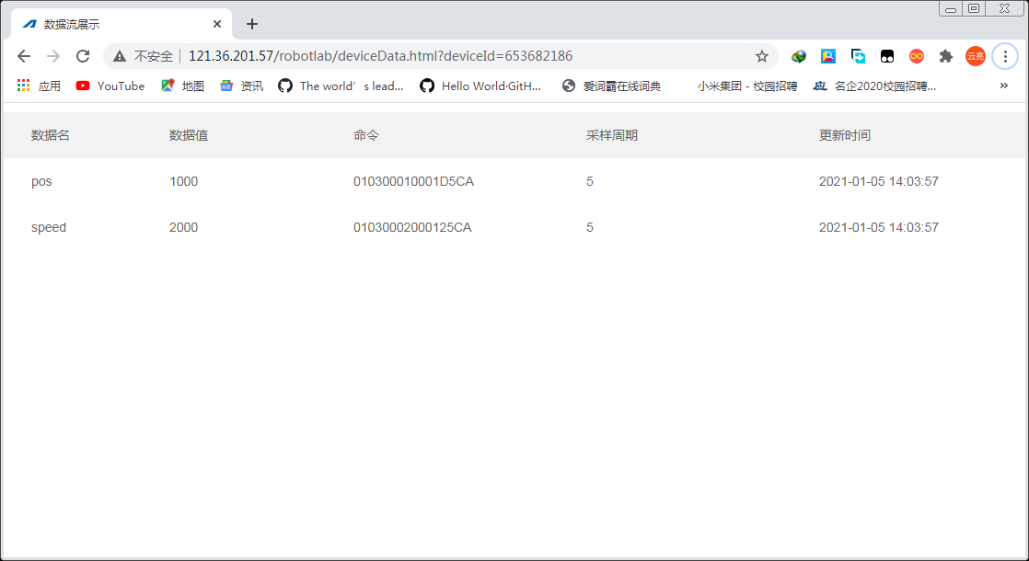
Task: Go back using the back arrow
Action: click(24, 56)
